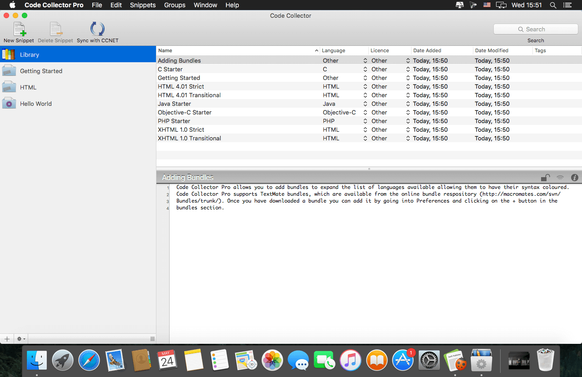Open Photos from the Dock
Image resolution: width=582 pixels, height=377 pixels.
272,361
